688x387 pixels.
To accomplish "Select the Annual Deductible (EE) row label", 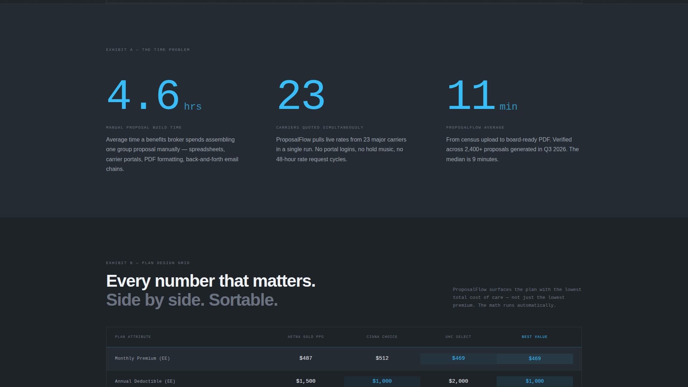I will tap(145, 381).
